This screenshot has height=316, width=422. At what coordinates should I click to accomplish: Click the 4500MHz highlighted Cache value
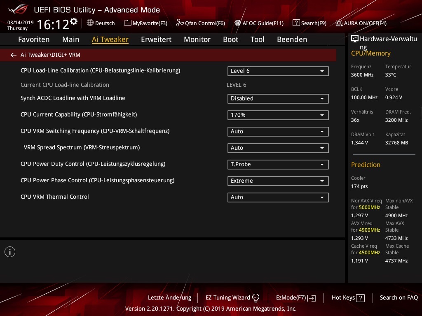pos(369,253)
